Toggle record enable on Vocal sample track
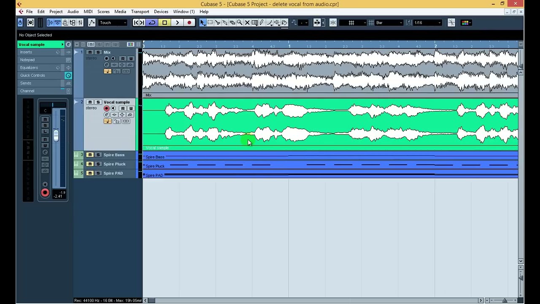 (106, 109)
